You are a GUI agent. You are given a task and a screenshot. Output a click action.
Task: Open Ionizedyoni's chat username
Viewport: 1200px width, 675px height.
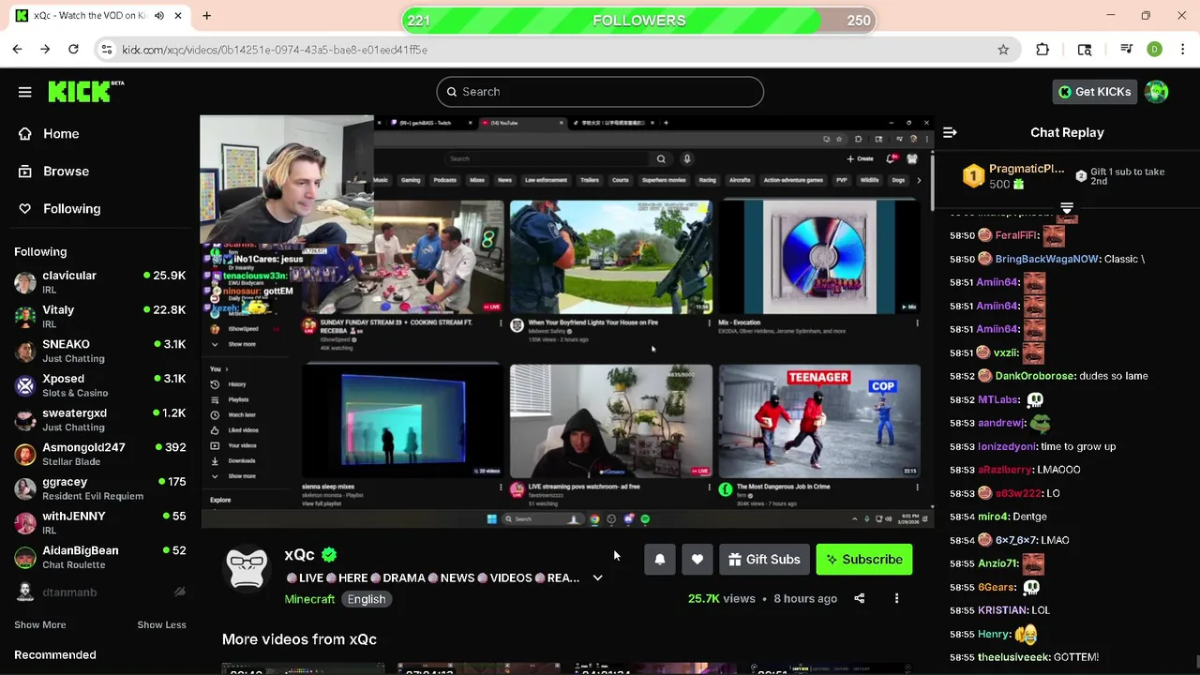[x=1007, y=446]
